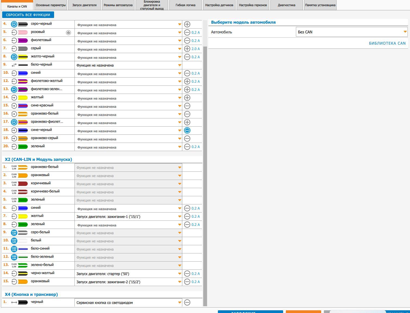
Task: Toggle polarity minus on оранжево-серый row
Action: click(x=187, y=139)
